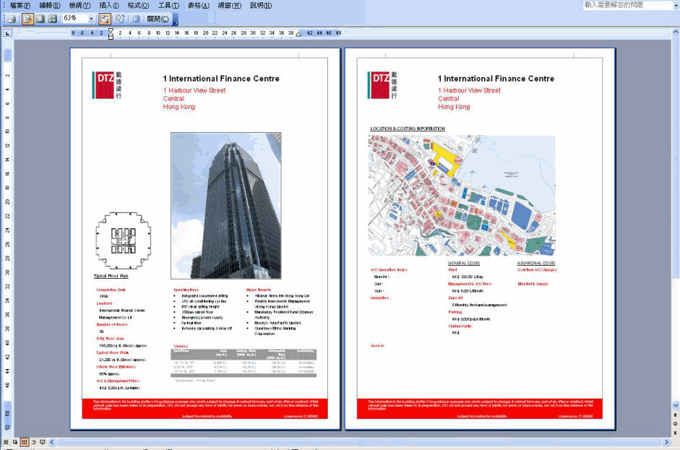Switch to Print Layout view
This screenshot has height=450, width=680.
[x=25, y=442]
